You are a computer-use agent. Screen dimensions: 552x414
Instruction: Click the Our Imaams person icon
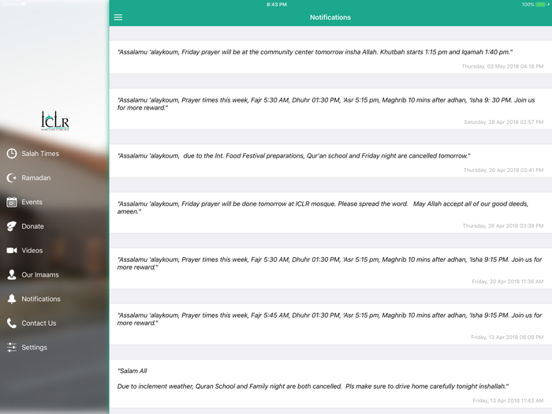click(12, 274)
